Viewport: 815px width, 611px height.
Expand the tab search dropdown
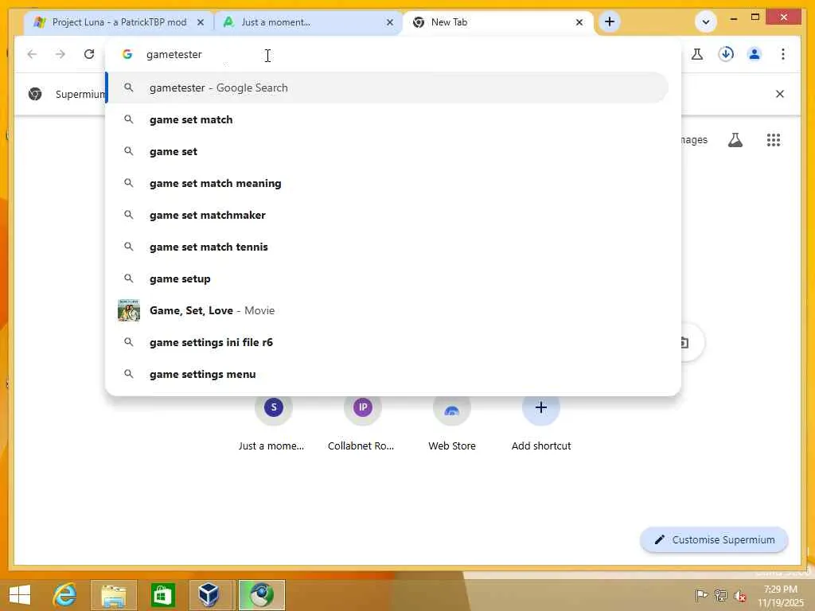coord(706,21)
